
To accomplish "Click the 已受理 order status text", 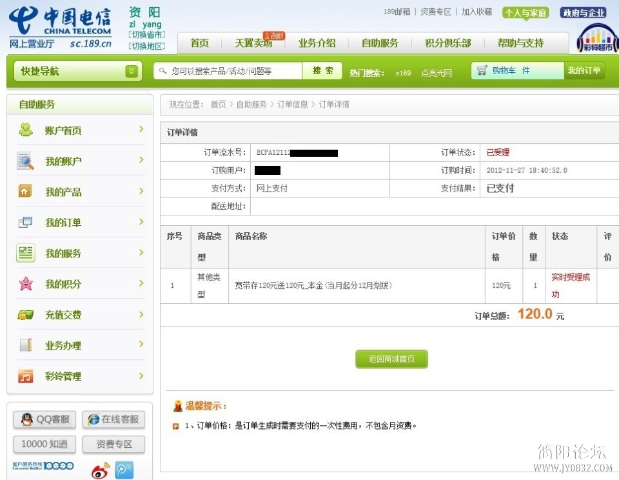I will coord(498,152).
